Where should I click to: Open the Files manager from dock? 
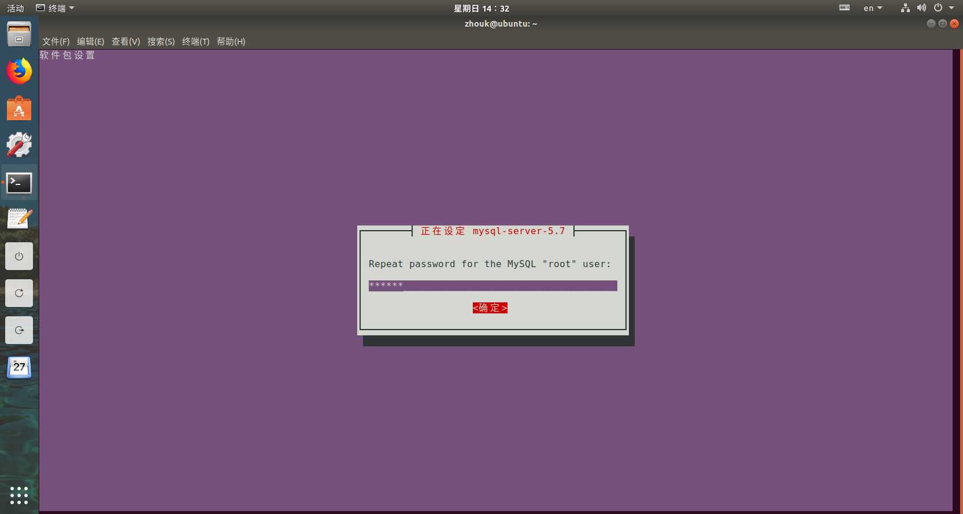pyautogui.click(x=19, y=34)
